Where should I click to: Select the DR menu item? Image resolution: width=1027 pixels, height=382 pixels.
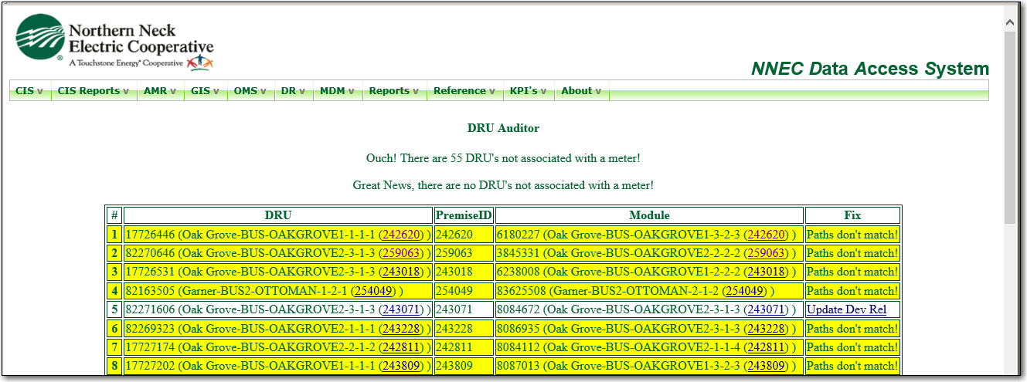click(x=293, y=91)
